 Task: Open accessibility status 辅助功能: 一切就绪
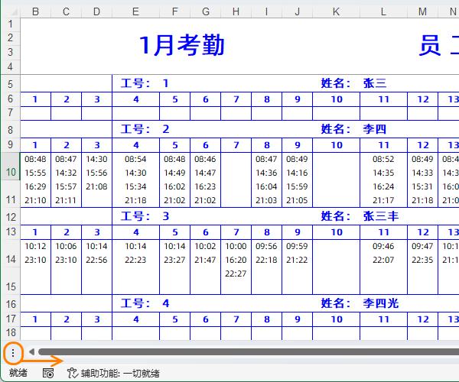[113, 374]
